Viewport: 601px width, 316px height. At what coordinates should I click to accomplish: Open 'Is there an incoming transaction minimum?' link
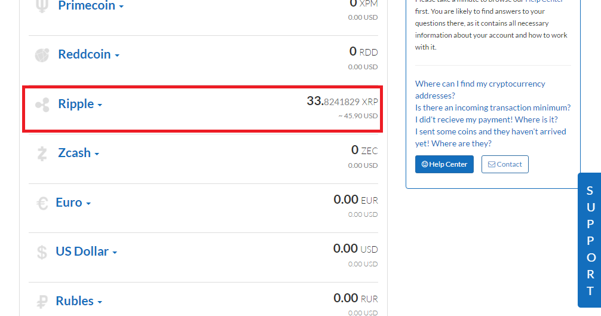point(493,108)
